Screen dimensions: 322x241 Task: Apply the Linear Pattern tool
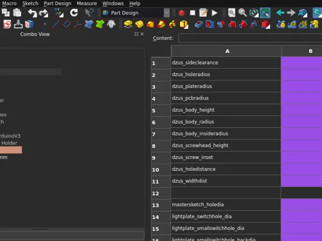[291, 24]
